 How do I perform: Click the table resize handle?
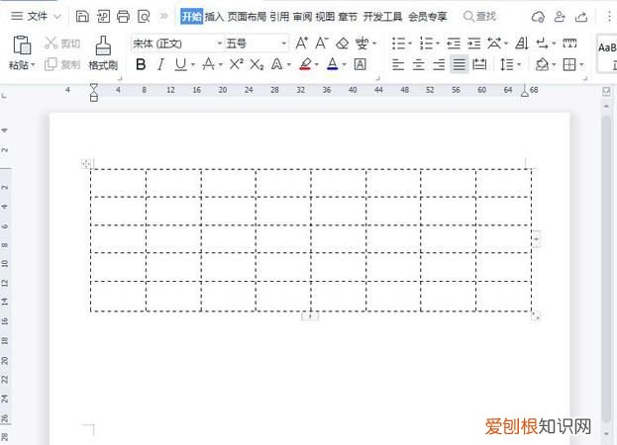point(536,315)
